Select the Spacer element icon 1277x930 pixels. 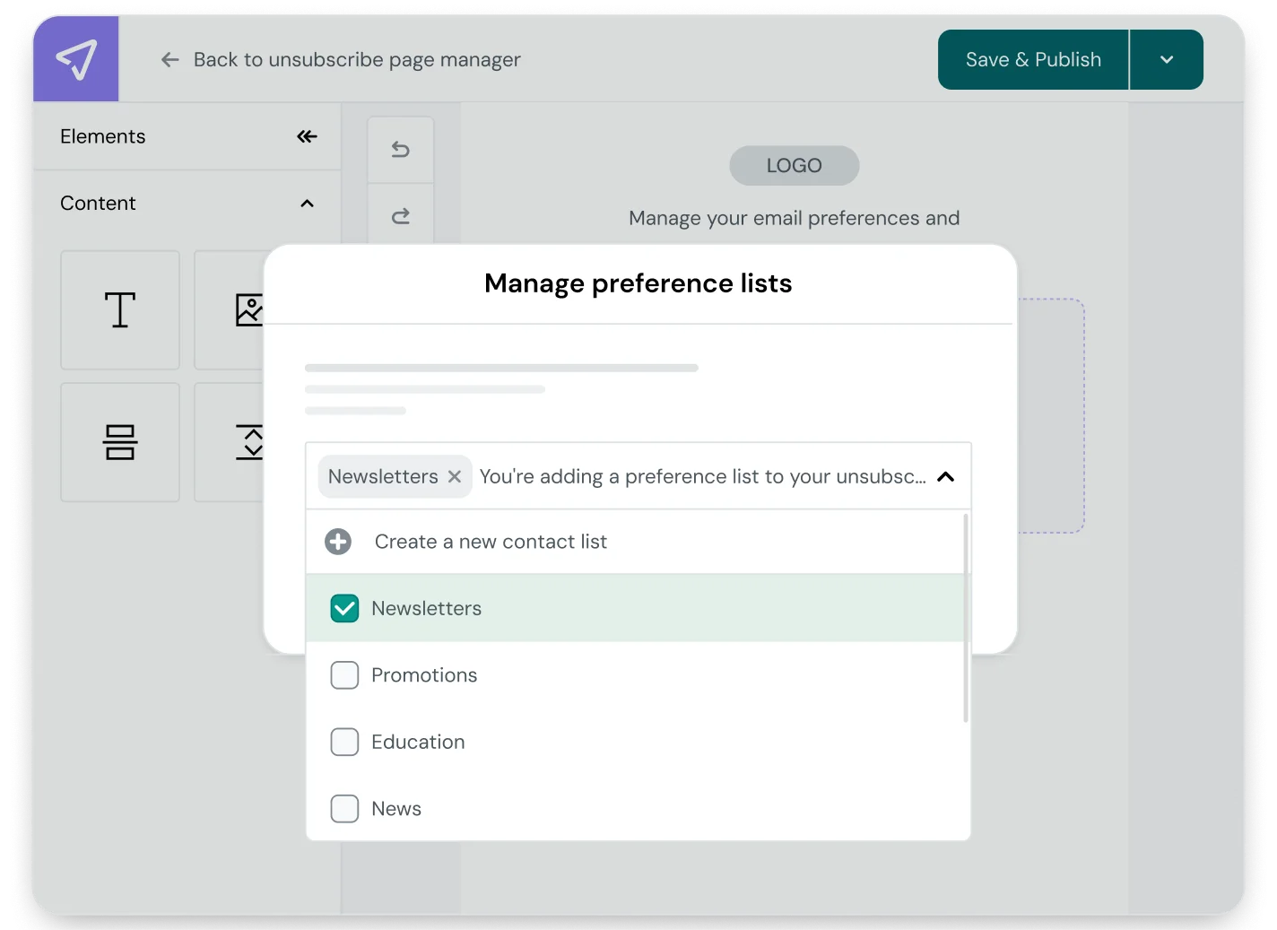click(250, 441)
